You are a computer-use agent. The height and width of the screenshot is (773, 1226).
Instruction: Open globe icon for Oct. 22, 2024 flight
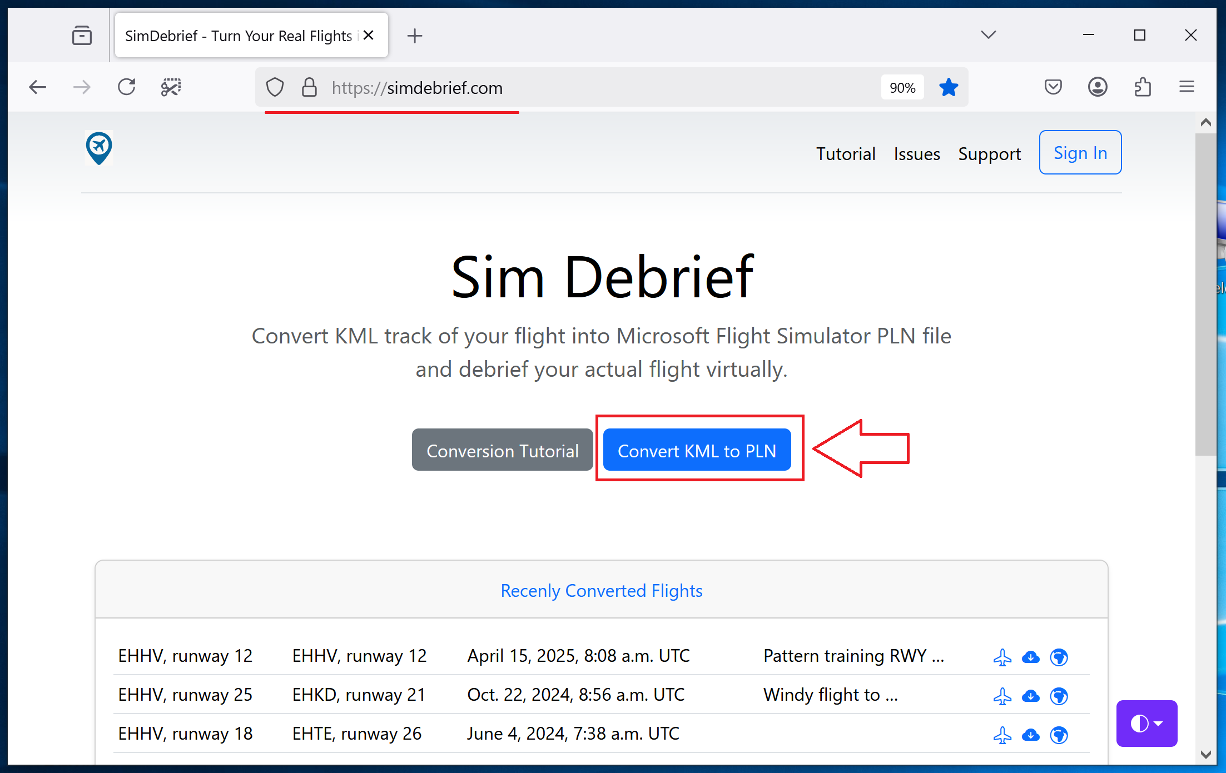(1059, 696)
